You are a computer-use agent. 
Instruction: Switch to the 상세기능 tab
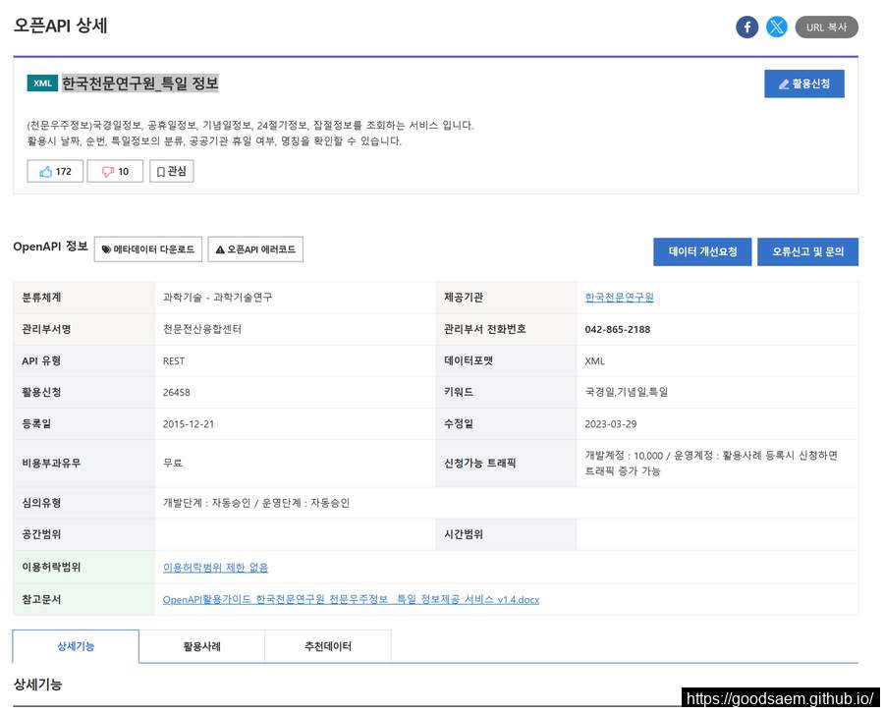[x=76, y=646]
